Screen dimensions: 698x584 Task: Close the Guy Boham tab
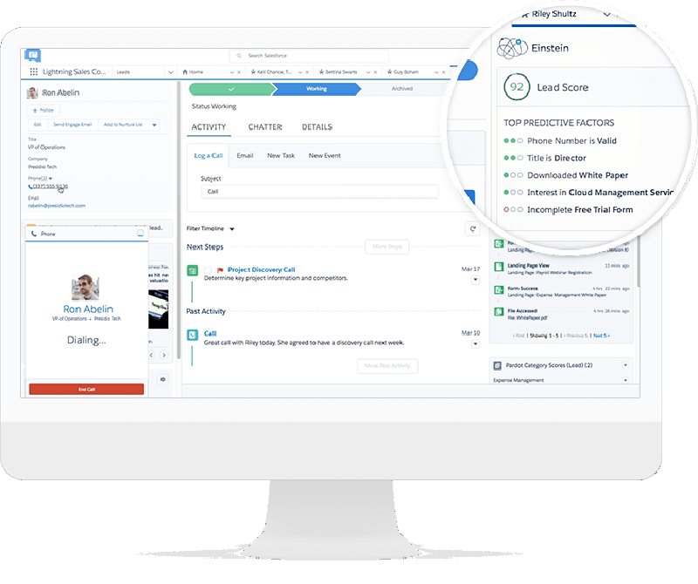click(443, 72)
